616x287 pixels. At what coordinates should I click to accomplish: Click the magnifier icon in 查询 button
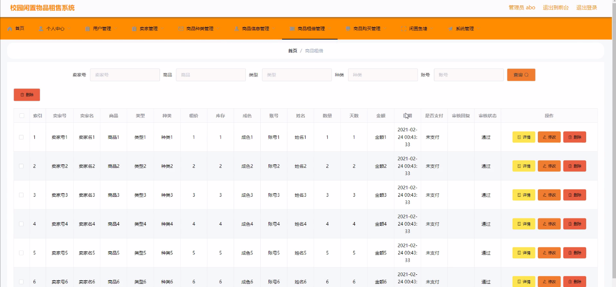pos(527,75)
